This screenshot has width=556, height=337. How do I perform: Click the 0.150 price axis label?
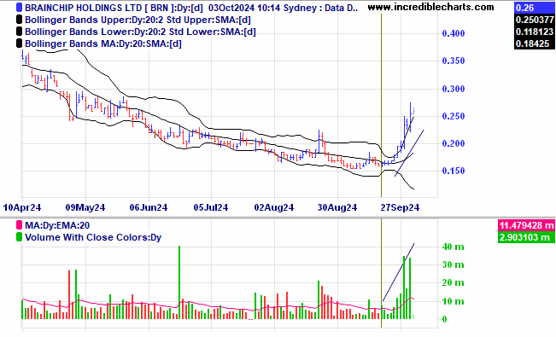click(454, 171)
